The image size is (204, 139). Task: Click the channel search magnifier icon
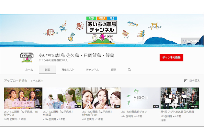pos(129,70)
